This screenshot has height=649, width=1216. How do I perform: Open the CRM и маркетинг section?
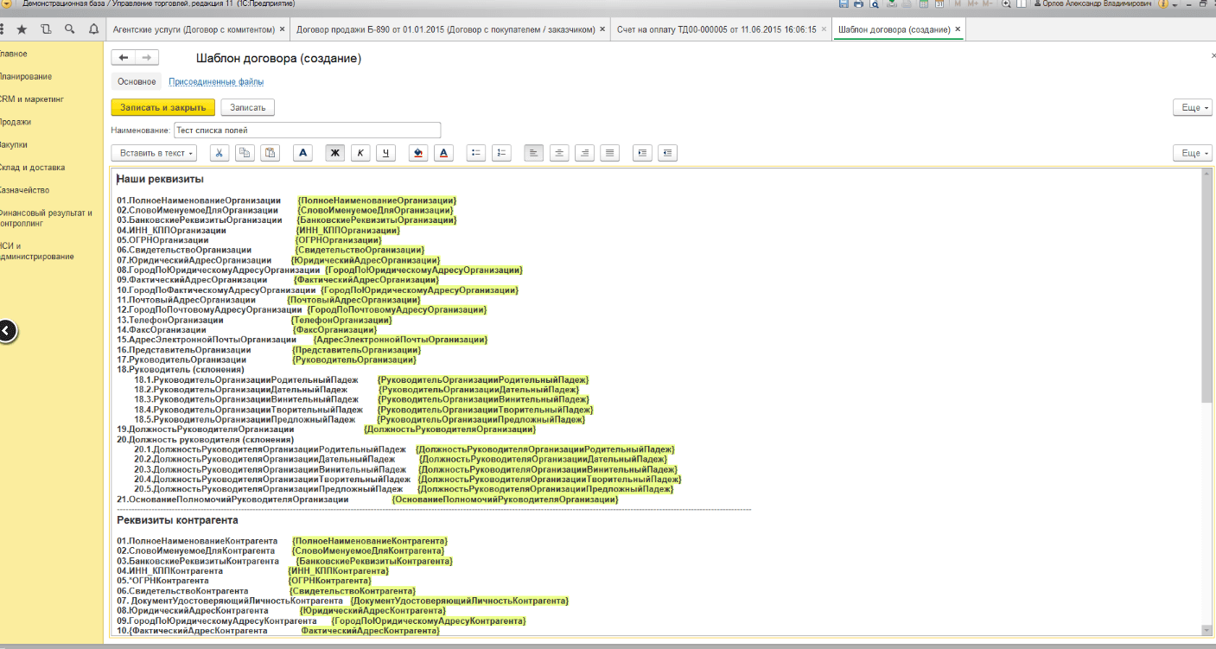point(32,99)
